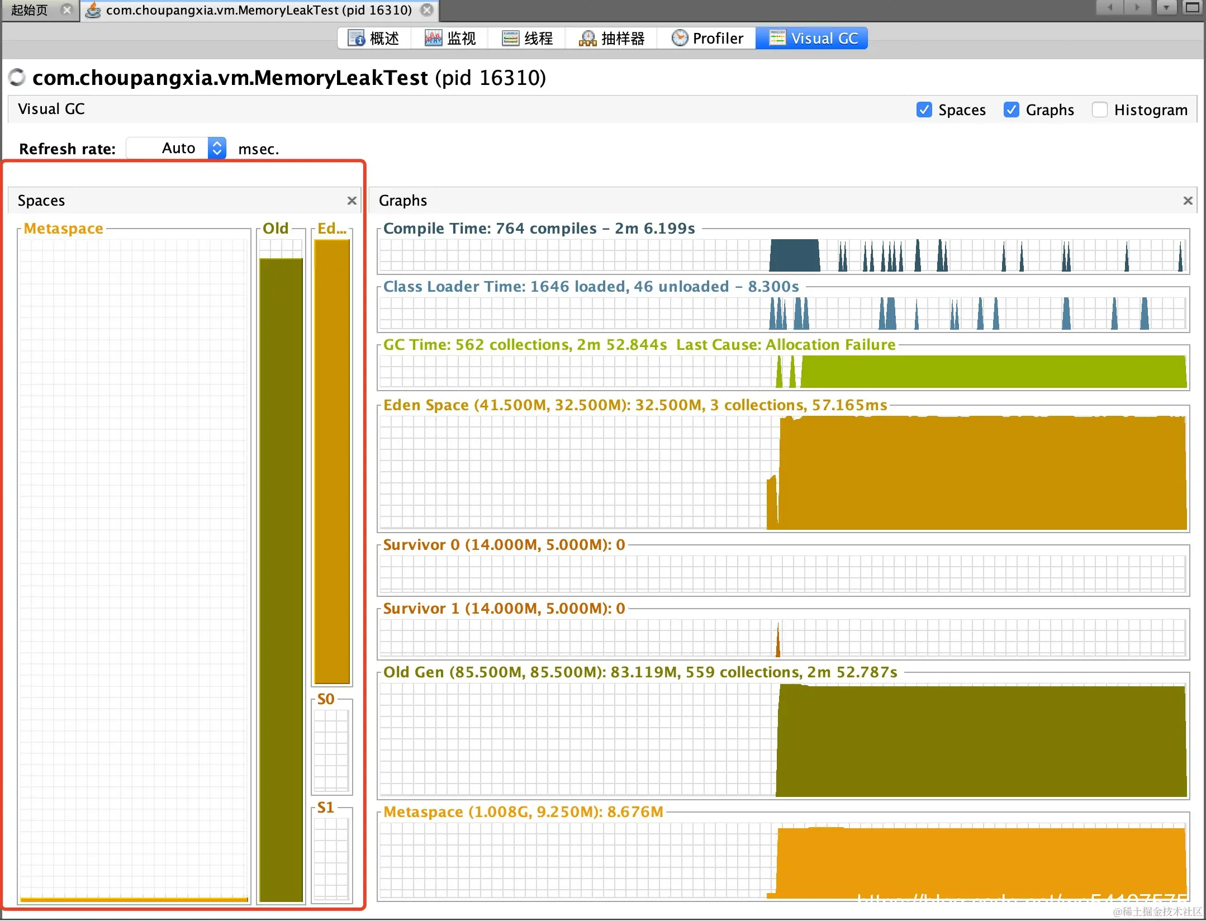
Task: Open the tab list dropdown arrow
Action: (1166, 8)
